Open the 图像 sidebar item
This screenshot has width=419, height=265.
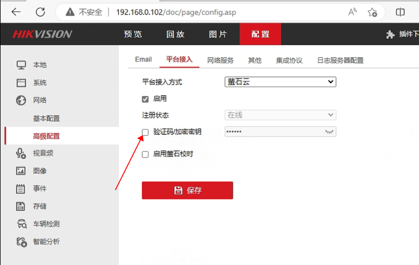pyautogui.click(x=40, y=171)
